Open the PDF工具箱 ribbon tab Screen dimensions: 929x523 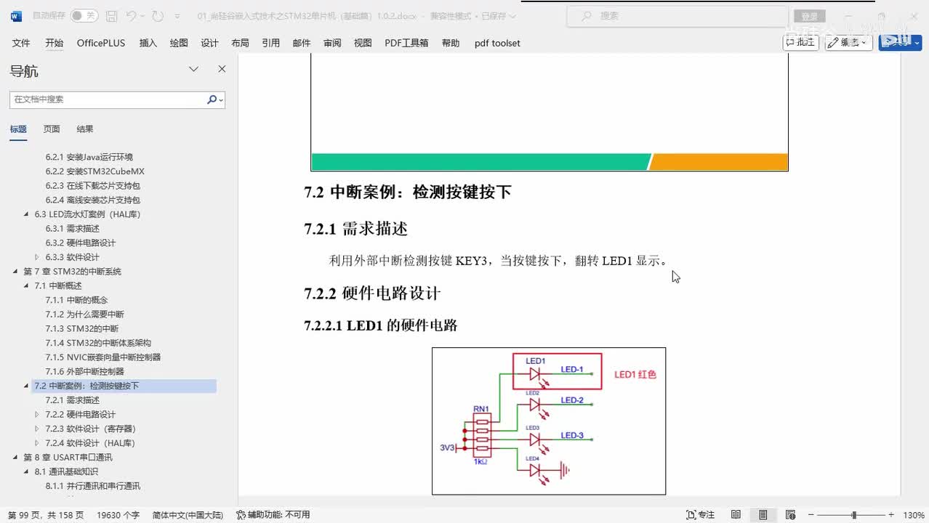[406, 43]
